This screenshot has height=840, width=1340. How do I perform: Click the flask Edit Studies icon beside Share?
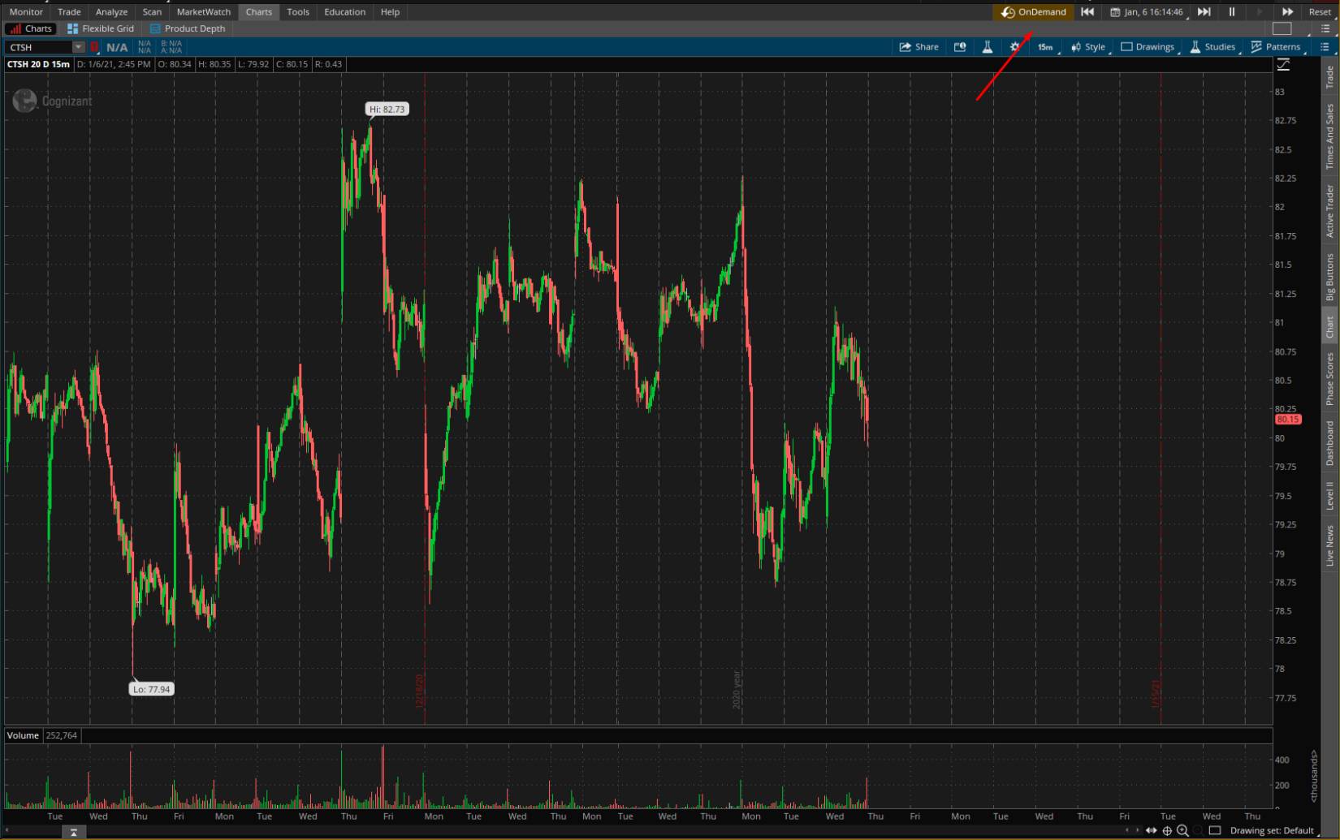pyautogui.click(x=988, y=47)
